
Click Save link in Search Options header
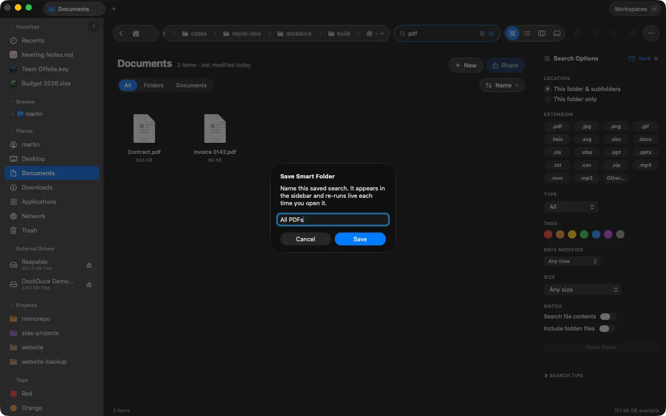coord(640,58)
